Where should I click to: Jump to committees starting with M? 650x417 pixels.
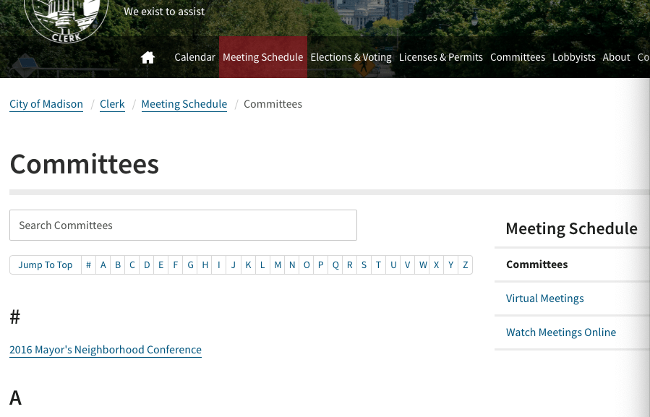(x=278, y=265)
